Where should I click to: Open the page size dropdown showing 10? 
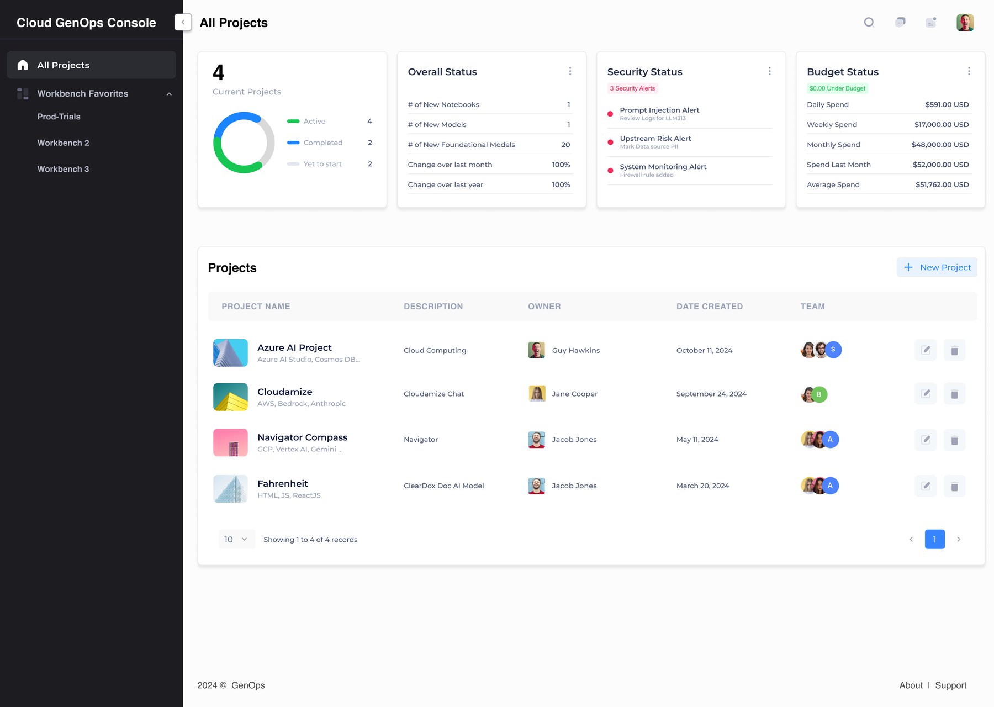coord(236,539)
